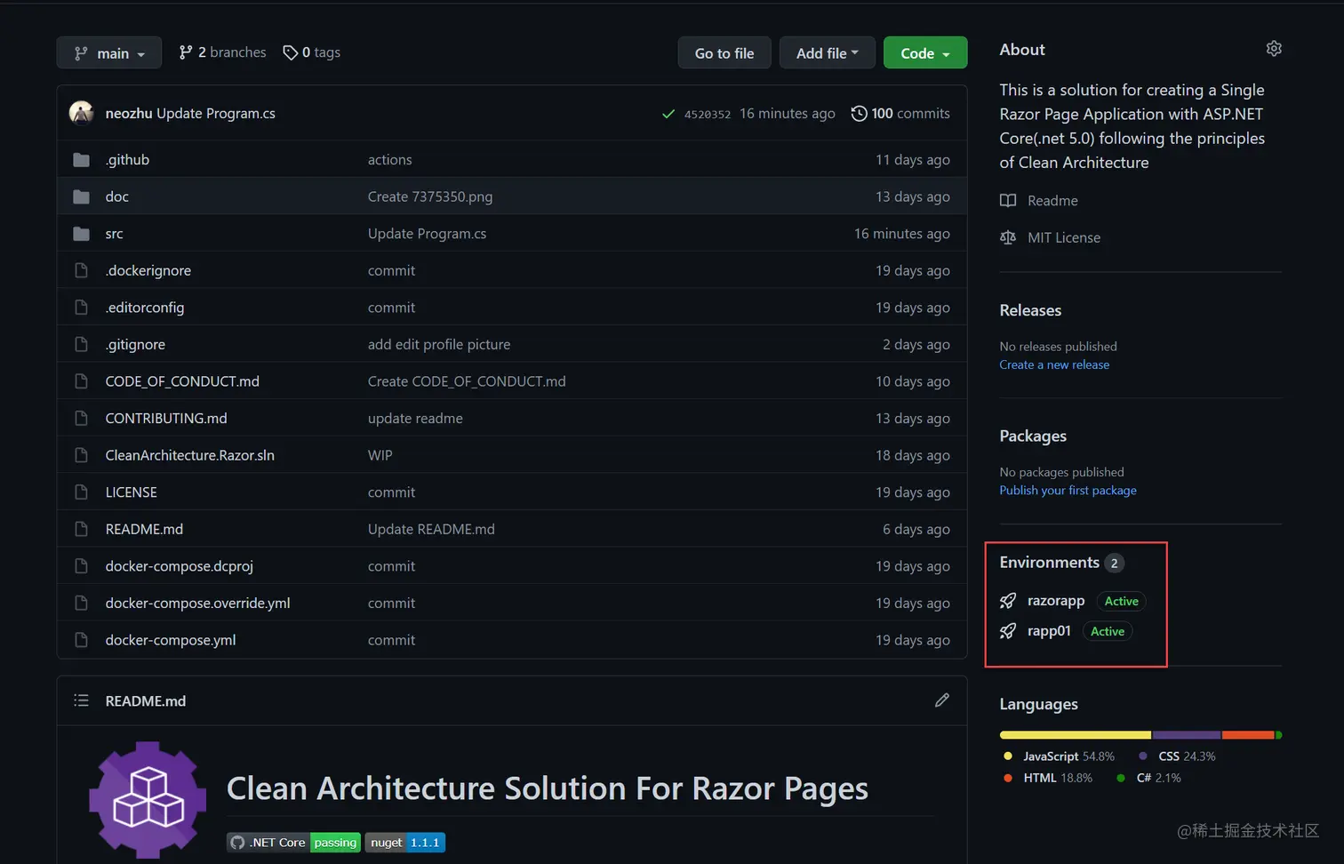
Task: Click the nuget 1.1.1 badge
Action: 404,843
